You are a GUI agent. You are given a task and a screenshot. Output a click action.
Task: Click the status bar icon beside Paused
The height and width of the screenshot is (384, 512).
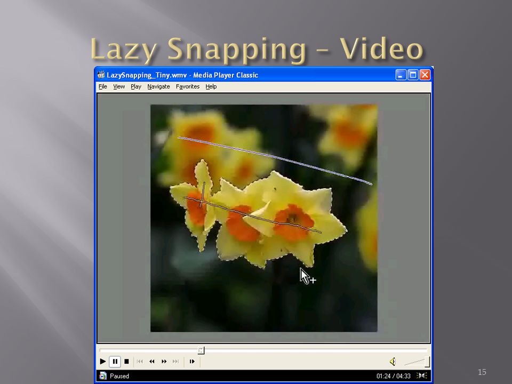103,376
